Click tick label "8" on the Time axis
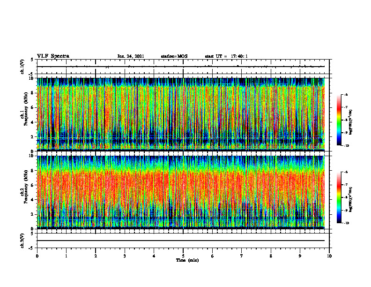The width and height of the screenshot is (371, 287). pyautogui.click(x=271, y=256)
